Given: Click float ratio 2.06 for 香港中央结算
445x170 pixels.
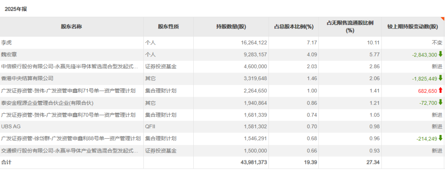Looking at the screenshot, I should pyautogui.click(x=375, y=79).
